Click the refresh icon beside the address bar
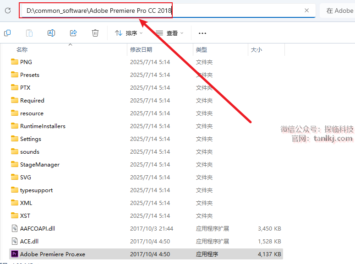The image size is (355, 264). [x=7, y=10]
